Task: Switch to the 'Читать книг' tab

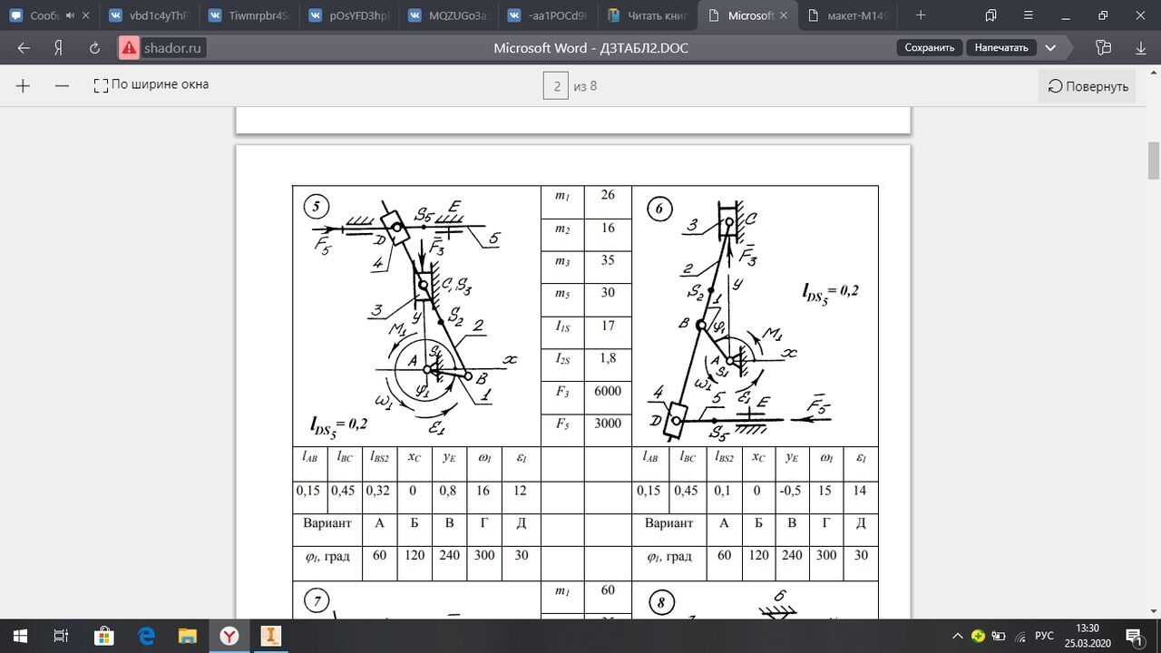Action: tap(647, 15)
